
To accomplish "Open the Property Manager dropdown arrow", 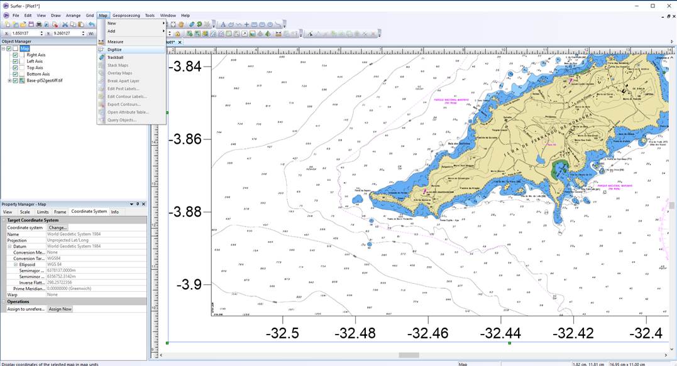I will [x=131, y=204].
